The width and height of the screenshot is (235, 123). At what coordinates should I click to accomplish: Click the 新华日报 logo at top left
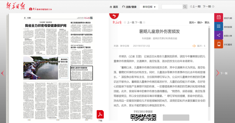tap(16, 6)
